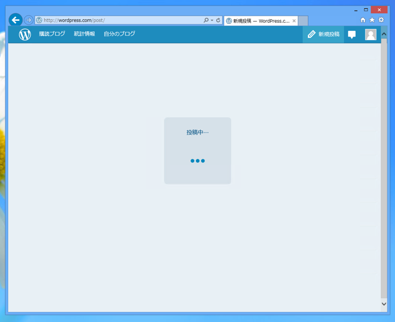The height and width of the screenshot is (322, 395).
Task: Close the 新規投稿 WordPress tab
Action: pyautogui.click(x=294, y=21)
